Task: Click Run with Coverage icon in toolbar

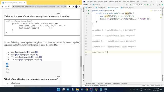Action: (x=150, y=5)
